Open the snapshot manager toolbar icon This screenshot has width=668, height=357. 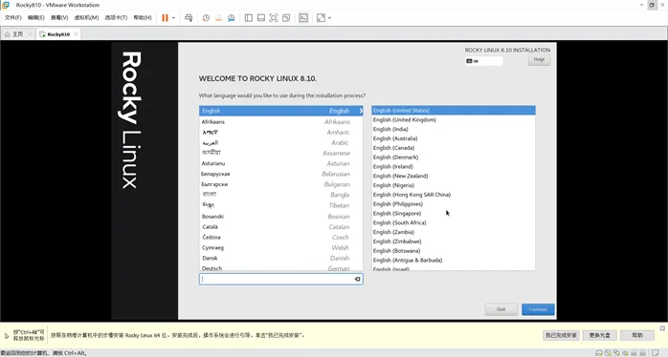tap(232, 18)
